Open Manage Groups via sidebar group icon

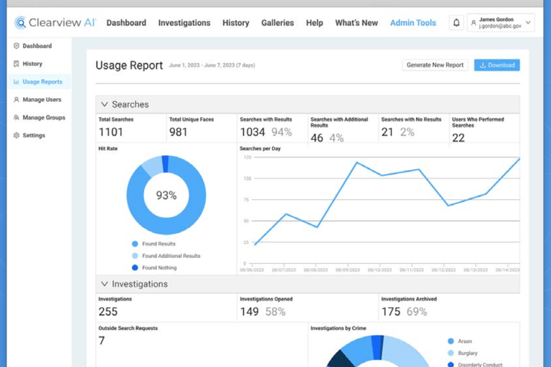point(17,118)
